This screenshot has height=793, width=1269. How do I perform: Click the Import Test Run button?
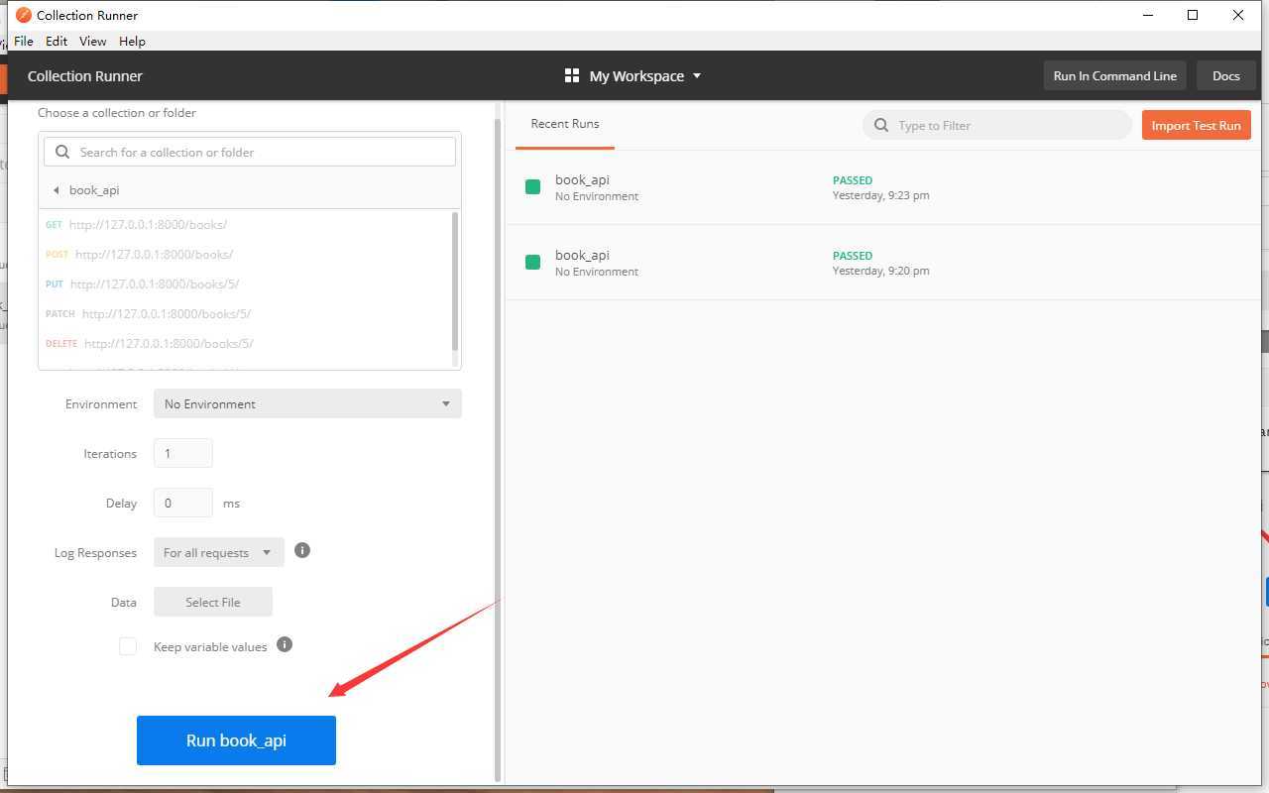(x=1196, y=125)
